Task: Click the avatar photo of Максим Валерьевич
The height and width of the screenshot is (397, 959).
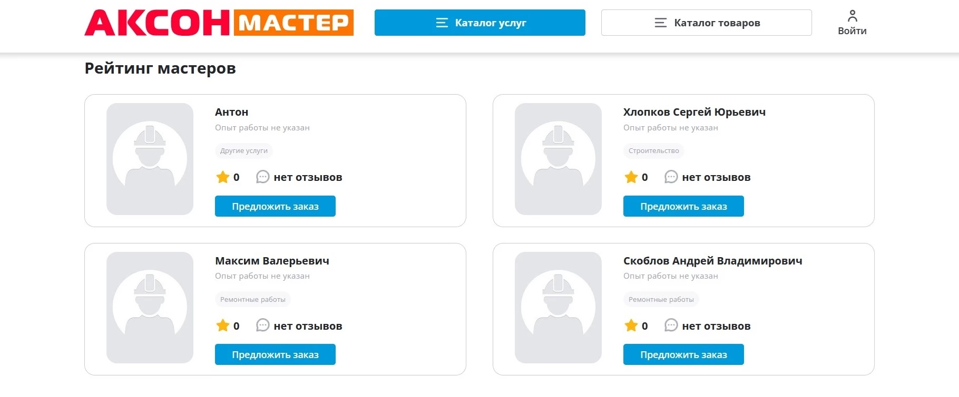Action: [x=150, y=308]
